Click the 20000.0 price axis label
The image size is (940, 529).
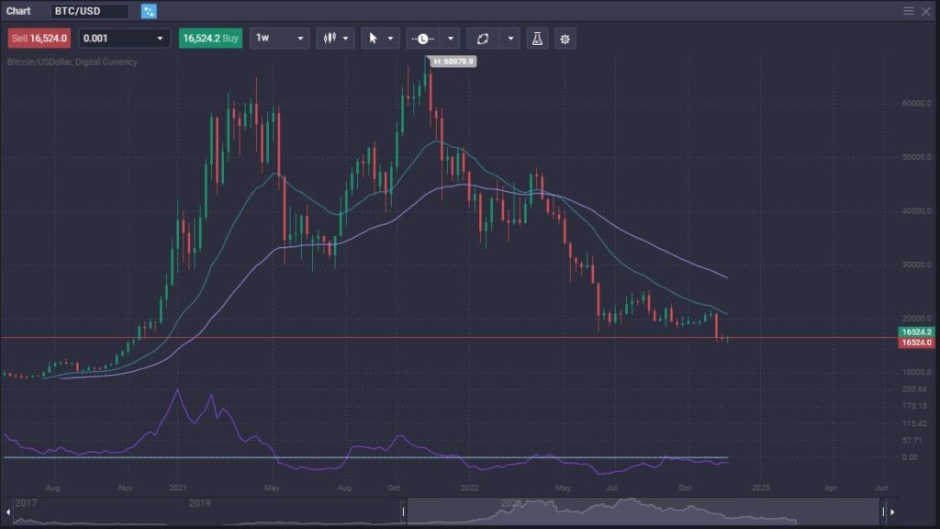pyautogui.click(x=917, y=319)
